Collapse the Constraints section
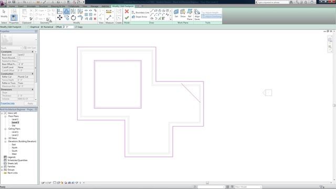 point(33,51)
